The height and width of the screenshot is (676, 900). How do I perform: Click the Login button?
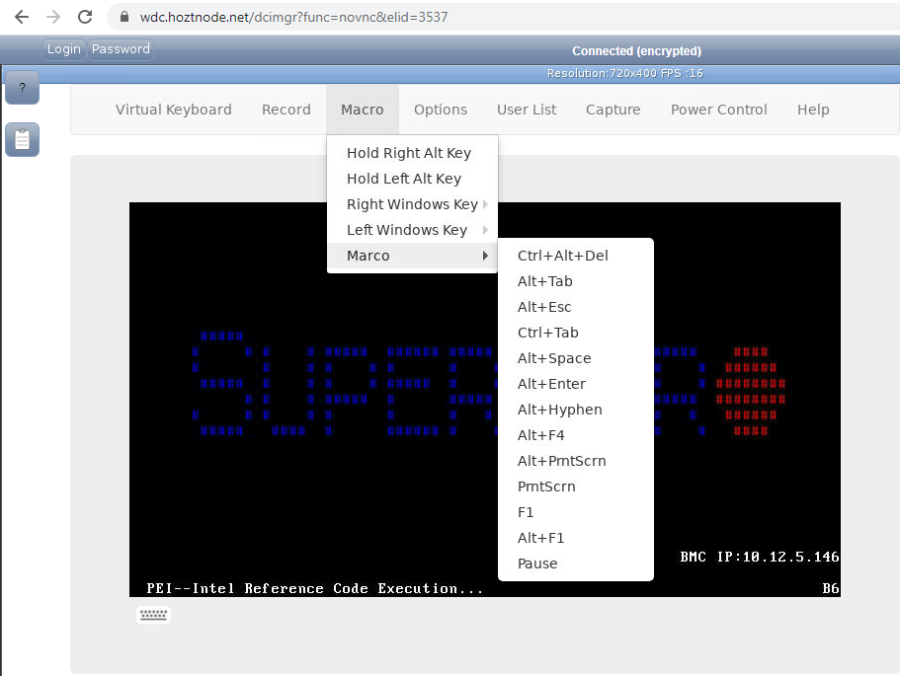click(x=63, y=49)
